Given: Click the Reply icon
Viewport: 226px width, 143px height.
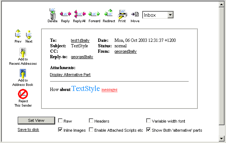Looking at the screenshot, I should 65,14.
